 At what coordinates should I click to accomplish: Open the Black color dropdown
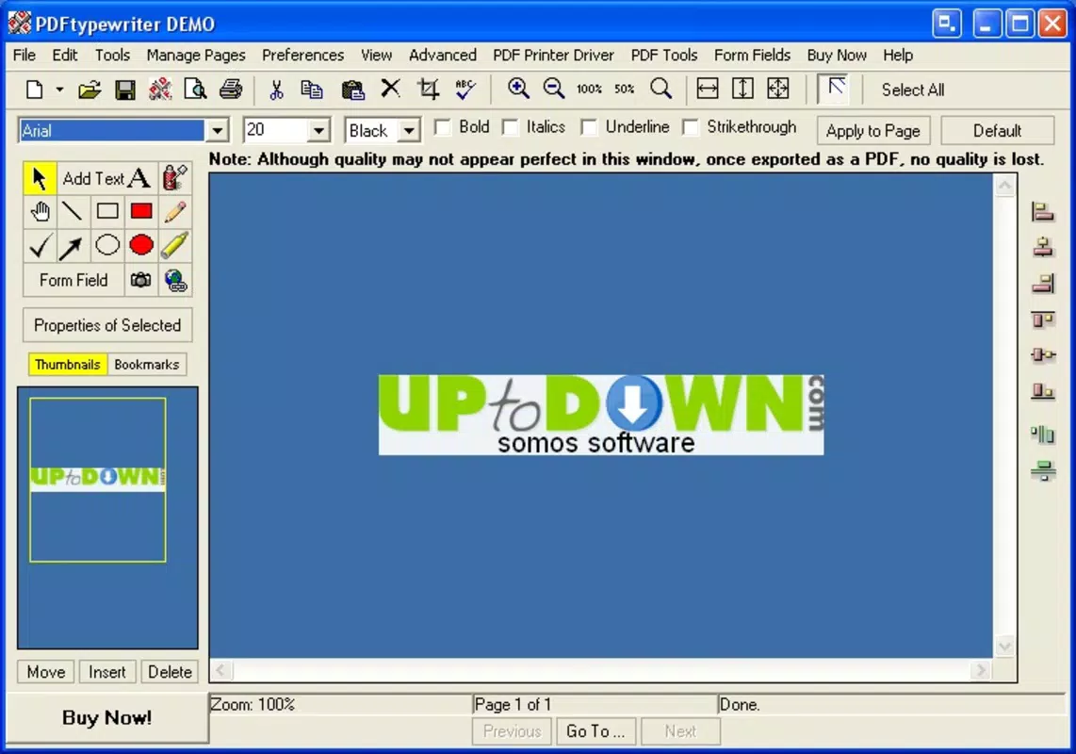[409, 130]
